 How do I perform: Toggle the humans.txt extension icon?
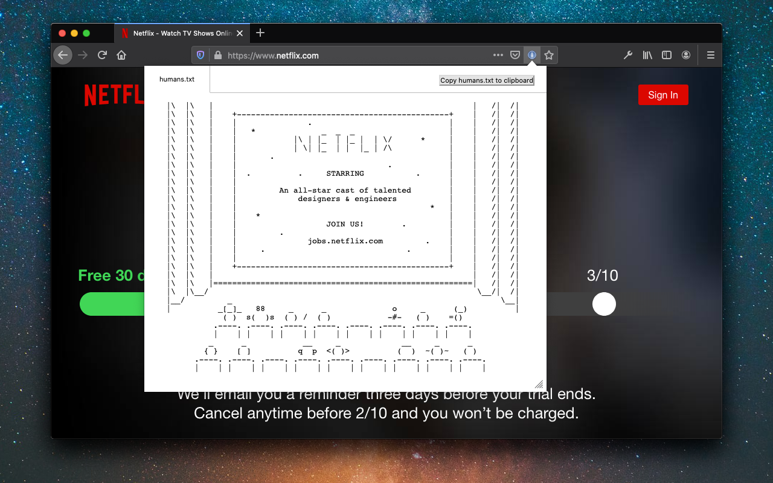532,55
